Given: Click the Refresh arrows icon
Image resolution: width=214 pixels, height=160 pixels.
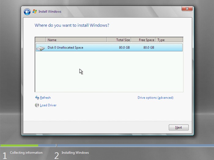Looking at the screenshot, I should coord(37,98).
